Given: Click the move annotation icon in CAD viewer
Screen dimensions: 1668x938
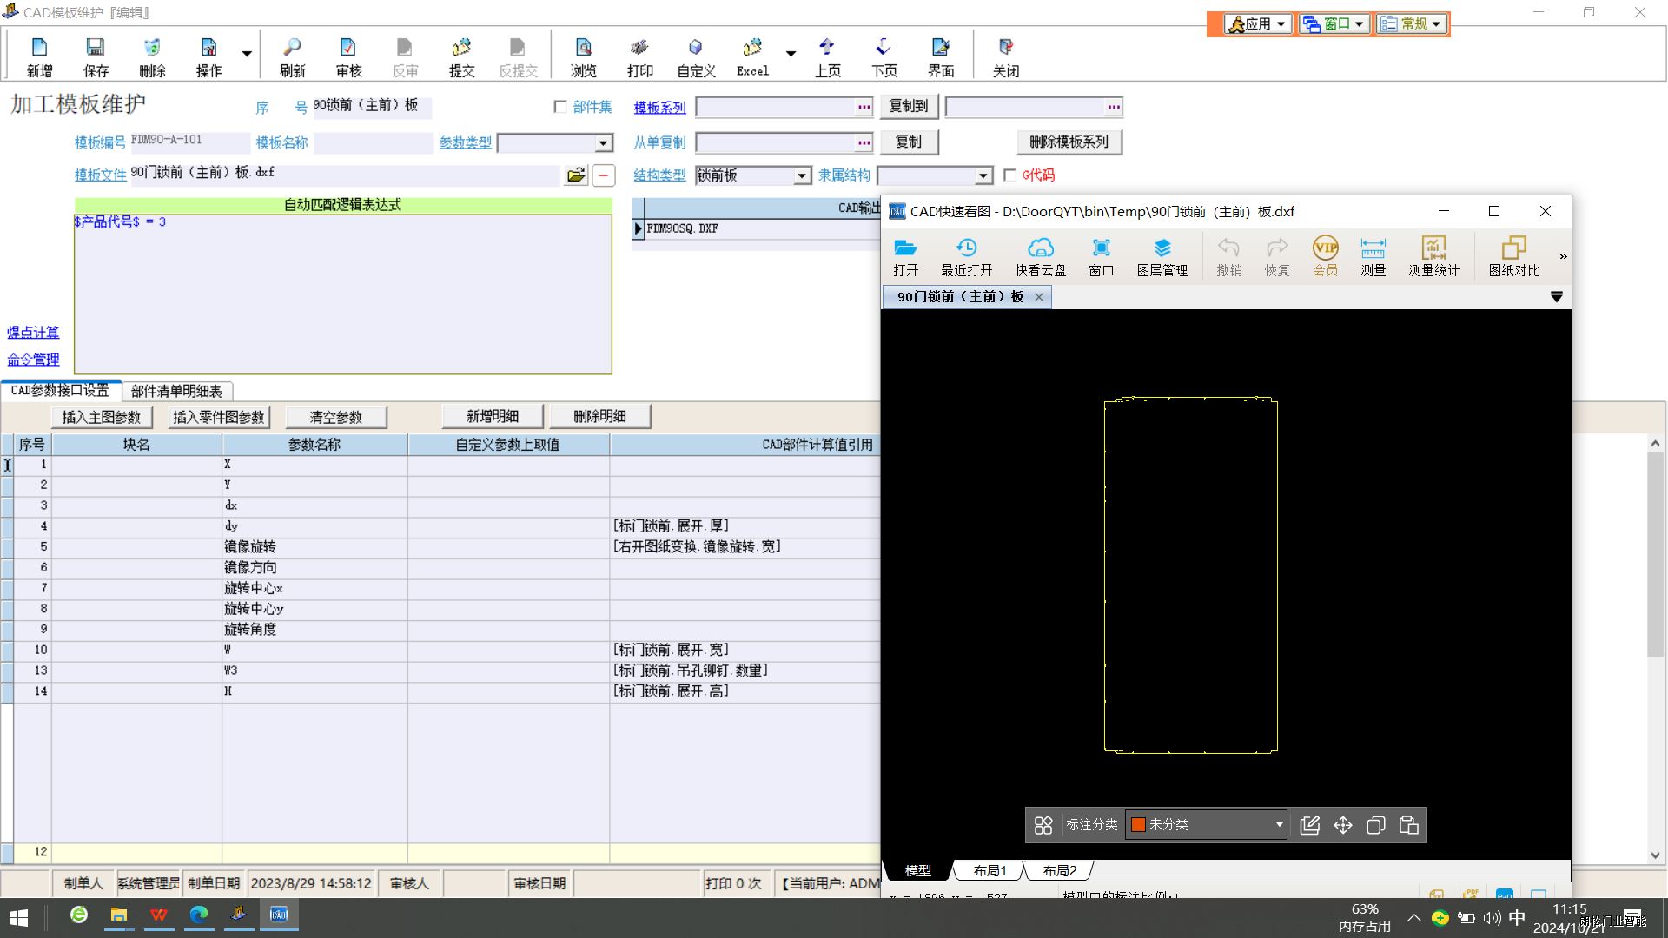Looking at the screenshot, I should (1342, 825).
